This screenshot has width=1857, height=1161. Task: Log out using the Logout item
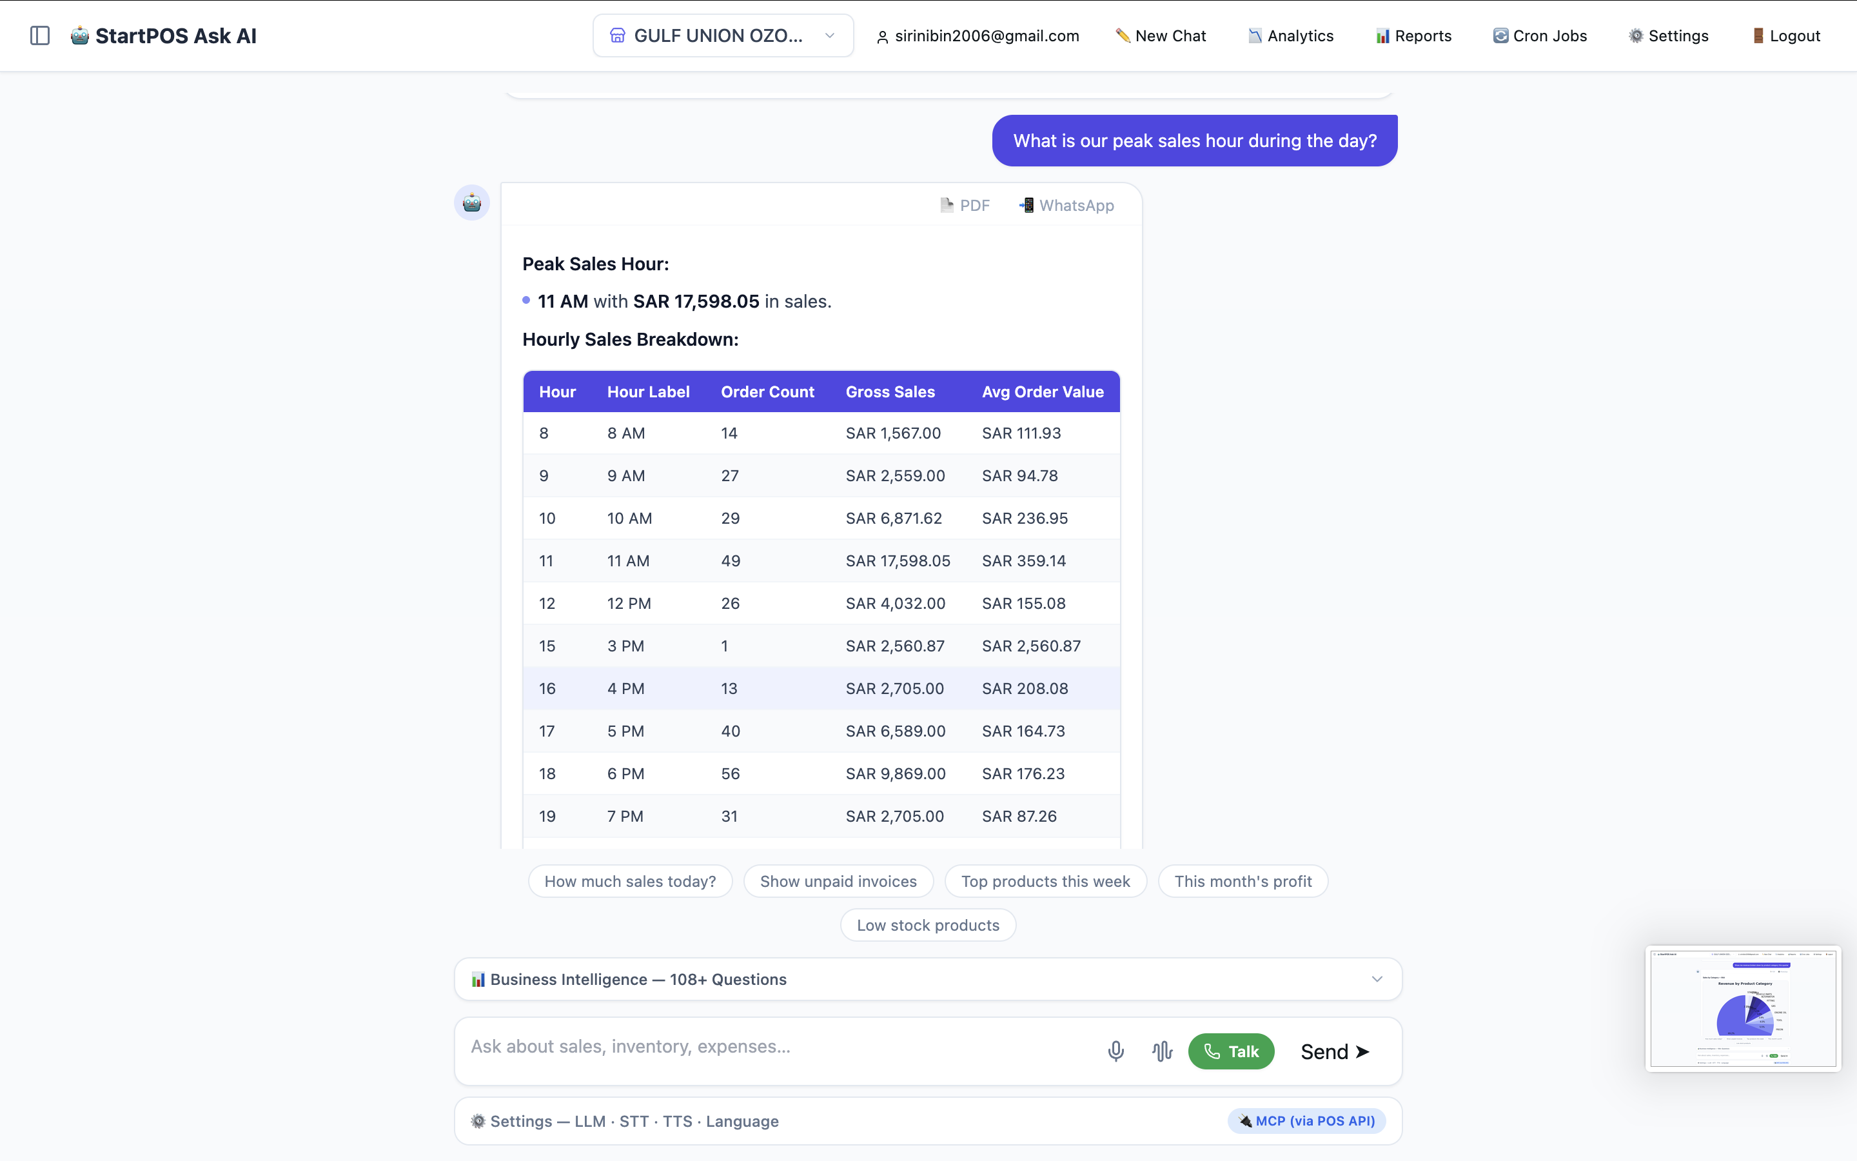[x=1787, y=35]
